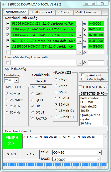Open the CrystalFreq 26M dropdown
111x172 pixels.
point(16,80)
